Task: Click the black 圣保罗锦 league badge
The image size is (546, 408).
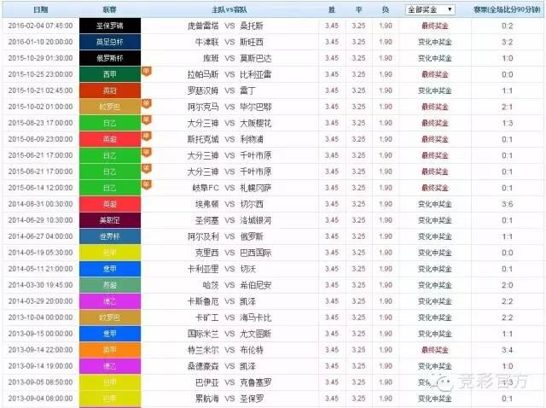Action: (109, 26)
